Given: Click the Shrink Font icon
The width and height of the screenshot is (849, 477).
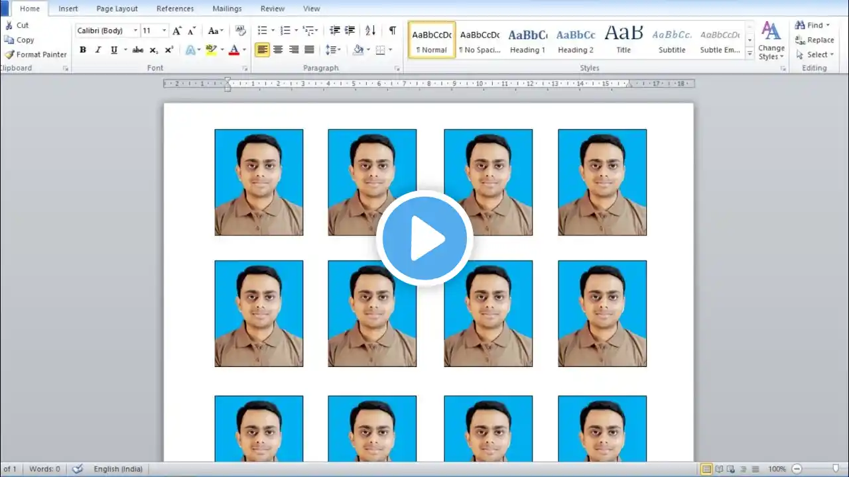Looking at the screenshot, I should [x=192, y=30].
